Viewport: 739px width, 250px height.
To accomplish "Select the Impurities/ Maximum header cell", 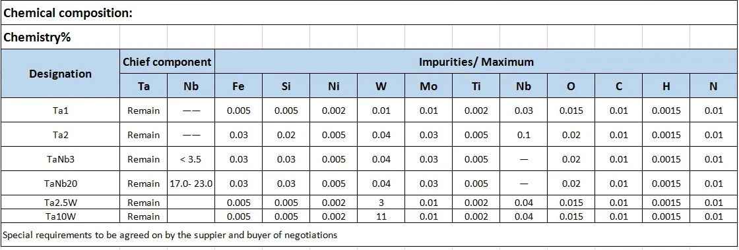I will [476, 62].
